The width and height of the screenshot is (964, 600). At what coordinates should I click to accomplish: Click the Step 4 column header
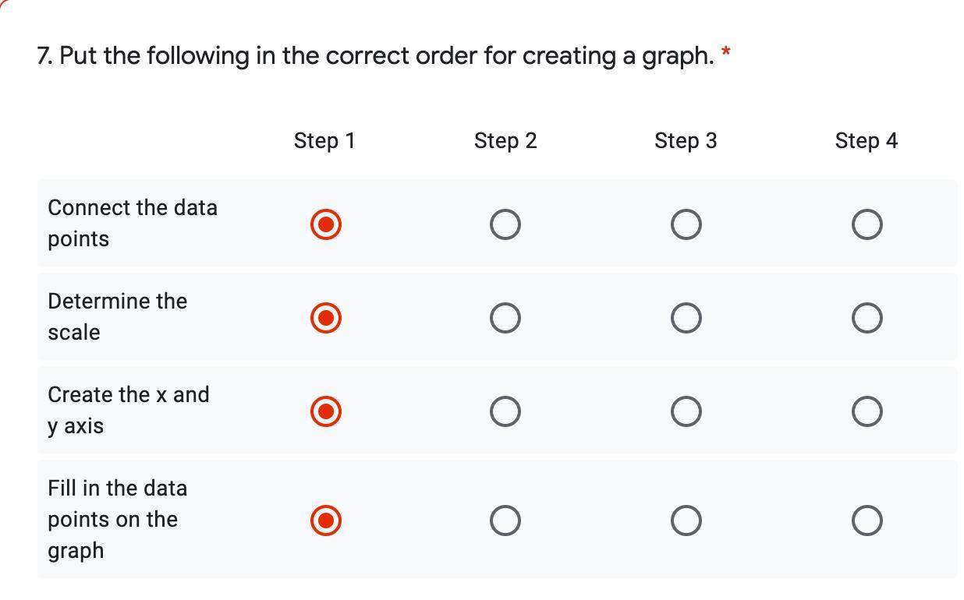click(x=866, y=141)
